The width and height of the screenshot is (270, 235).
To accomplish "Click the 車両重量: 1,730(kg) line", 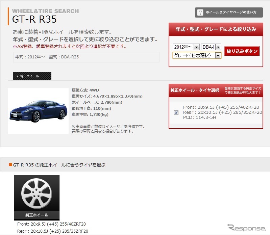I will (x=90, y=114).
